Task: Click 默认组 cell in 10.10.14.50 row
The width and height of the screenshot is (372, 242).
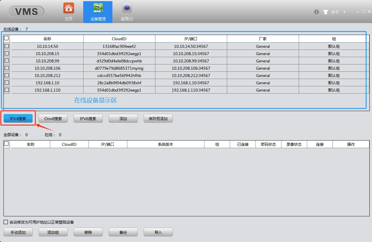Action: (x=334, y=46)
